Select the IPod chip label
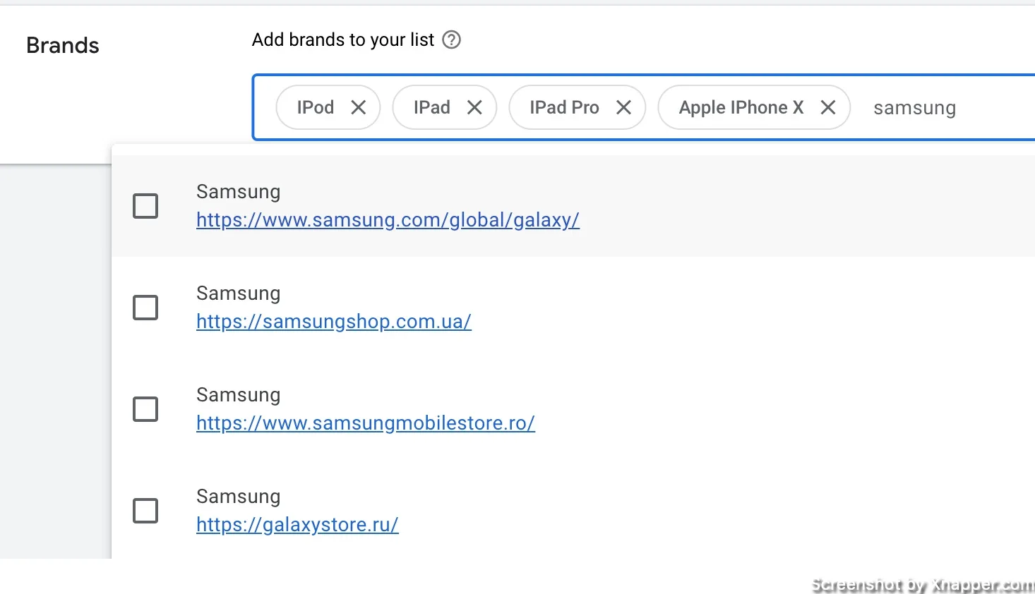The height and width of the screenshot is (594, 1035). point(316,107)
